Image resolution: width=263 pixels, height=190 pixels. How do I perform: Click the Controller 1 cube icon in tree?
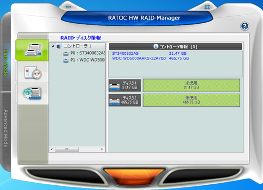59,46
